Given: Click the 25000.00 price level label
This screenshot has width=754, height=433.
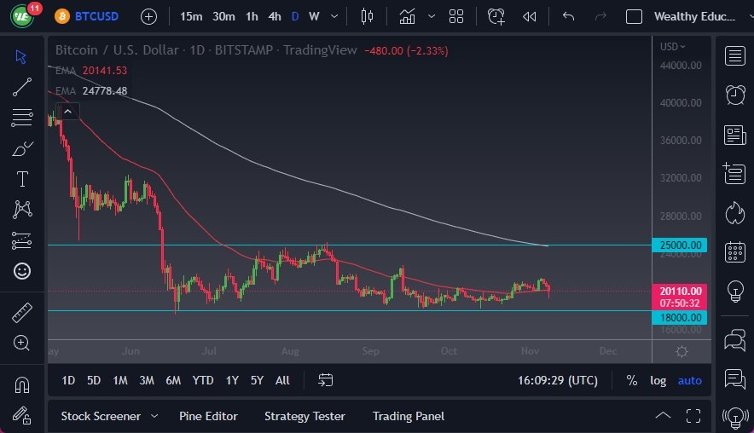Looking at the screenshot, I should coord(680,245).
